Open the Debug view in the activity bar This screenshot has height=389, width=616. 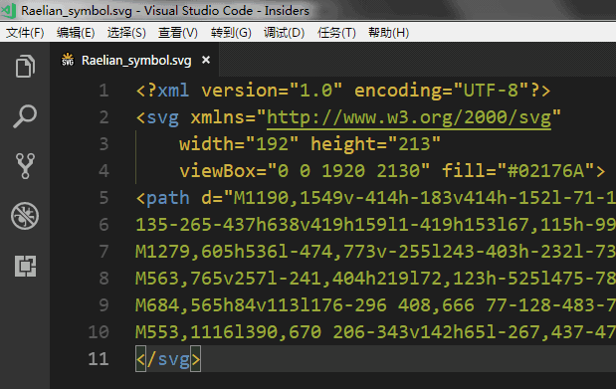25,216
